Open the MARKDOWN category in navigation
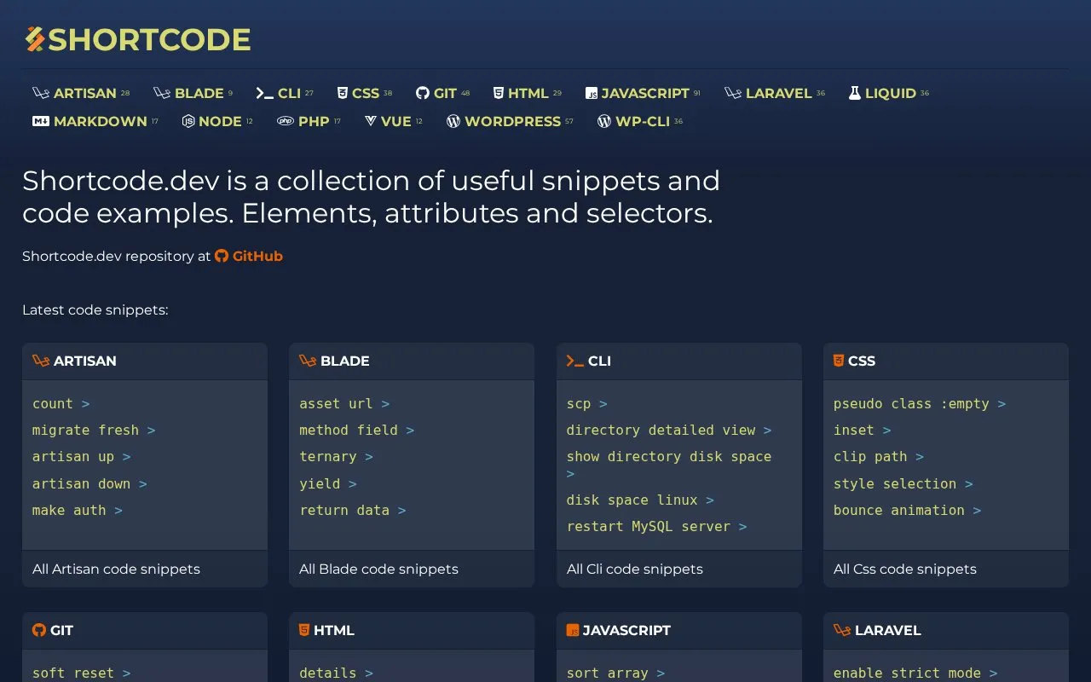Viewport: 1091px width, 682px height. (95, 121)
